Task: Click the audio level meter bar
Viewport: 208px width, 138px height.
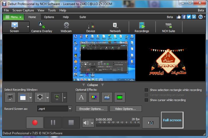Action: [x=118, y=125]
